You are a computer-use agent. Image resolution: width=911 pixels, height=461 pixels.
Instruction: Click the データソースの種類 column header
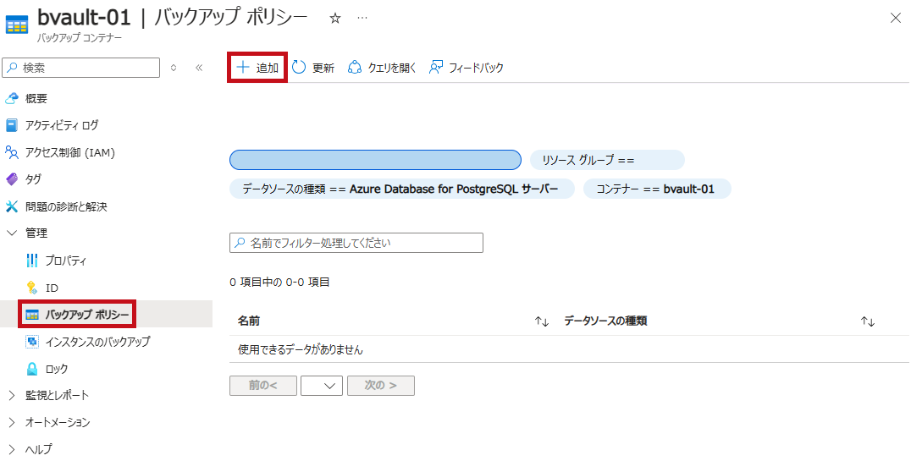[x=605, y=321]
